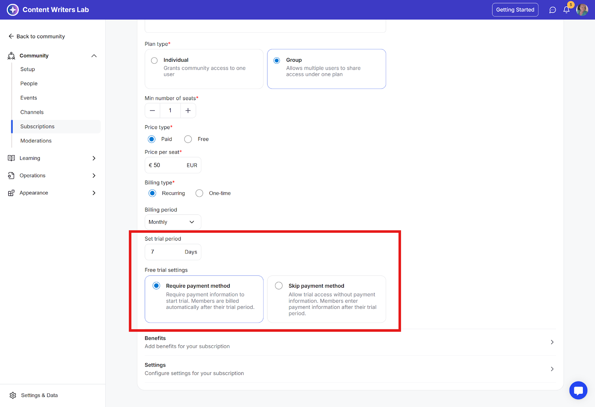The image size is (595, 407).
Task: Open the messages chat bubble icon
Action: pos(553,10)
